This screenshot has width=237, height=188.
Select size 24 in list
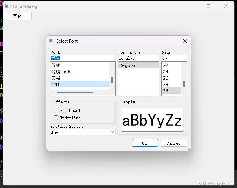coord(171,72)
